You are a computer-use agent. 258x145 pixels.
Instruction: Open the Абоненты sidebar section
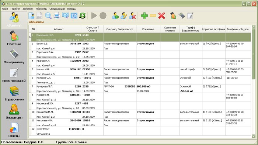pyautogui.click(x=14, y=20)
